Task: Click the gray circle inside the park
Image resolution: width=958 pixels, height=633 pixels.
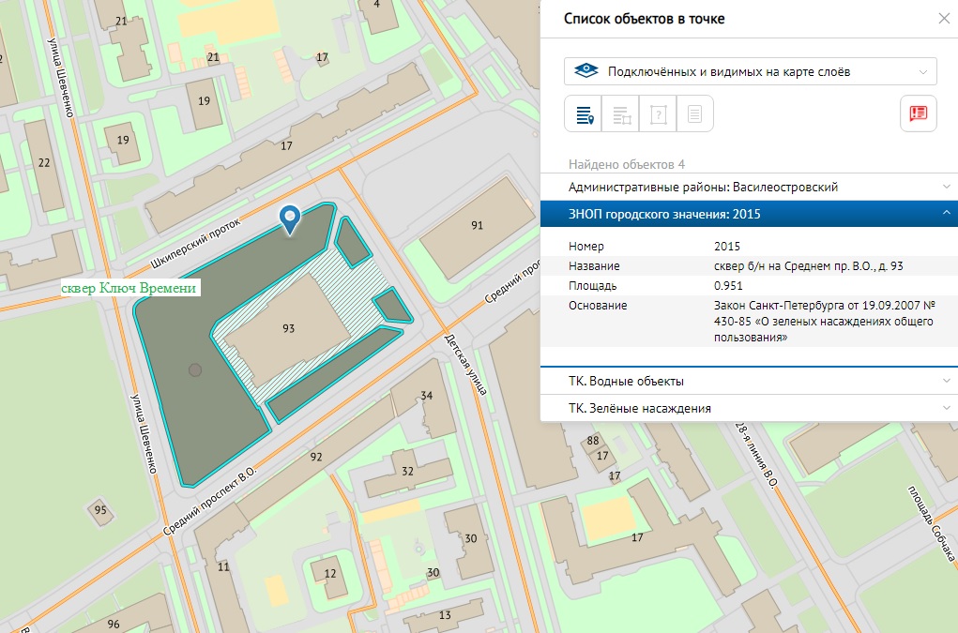Action: click(194, 370)
